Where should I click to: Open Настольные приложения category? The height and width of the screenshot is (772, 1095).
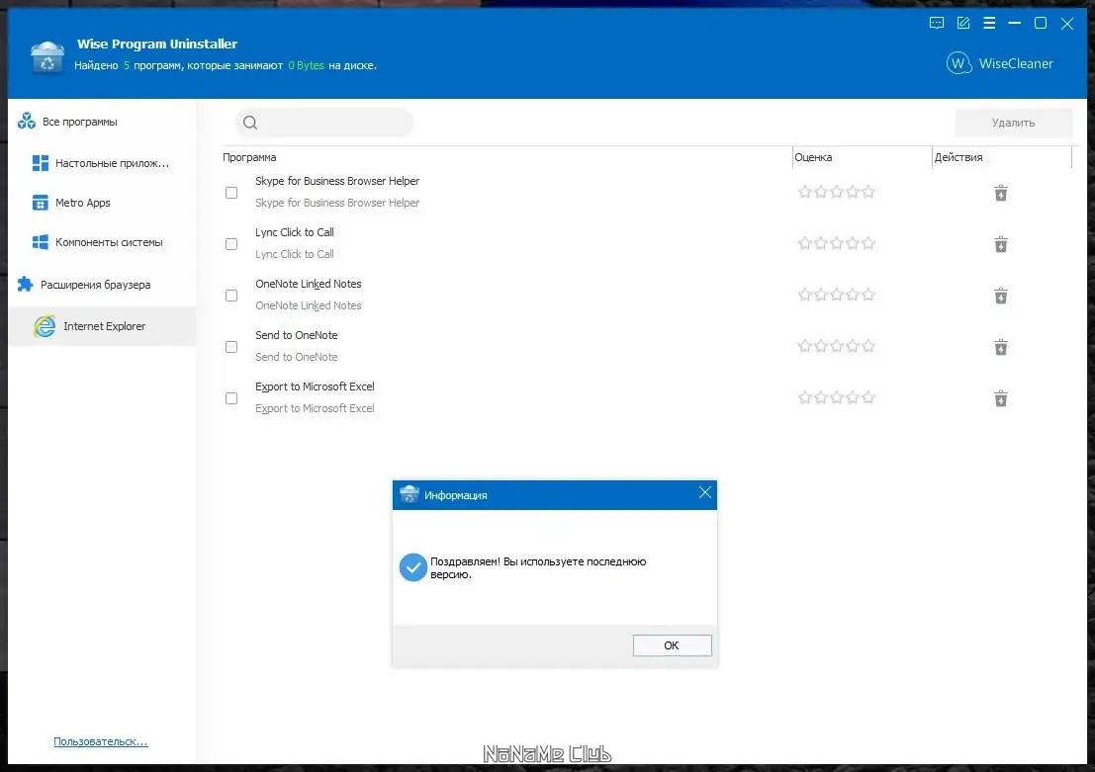(x=102, y=163)
